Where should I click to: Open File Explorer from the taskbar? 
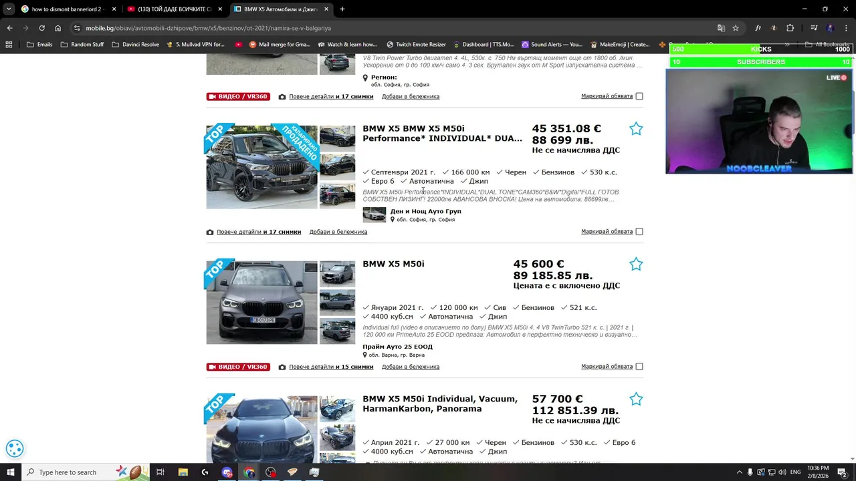183,472
